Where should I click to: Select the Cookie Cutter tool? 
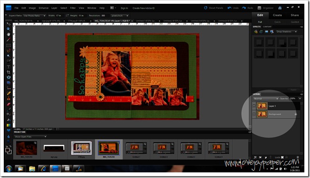pos(8,77)
